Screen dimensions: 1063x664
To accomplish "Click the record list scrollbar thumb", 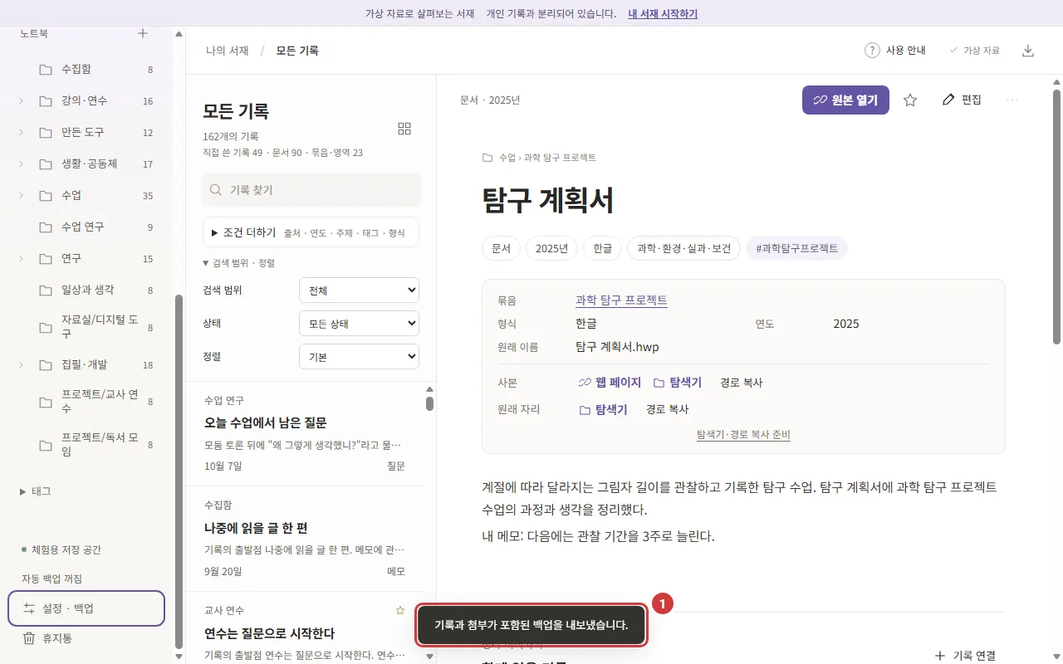I will click(x=429, y=403).
